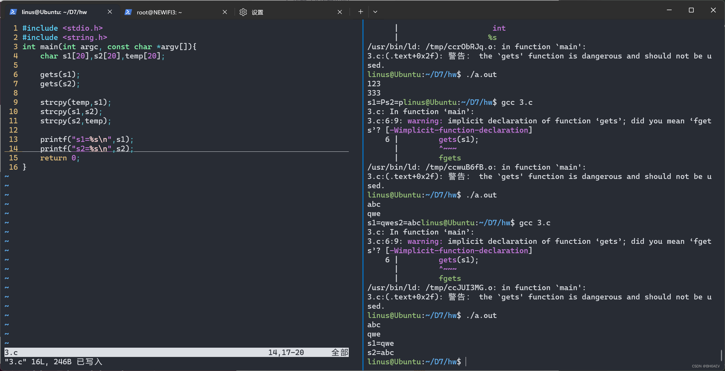Close the 设置 settings tab
725x371 pixels.
[340, 12]
